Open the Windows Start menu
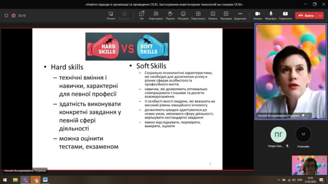The width and height of the screenshot is (328, 184). click(x=5, y=180)
